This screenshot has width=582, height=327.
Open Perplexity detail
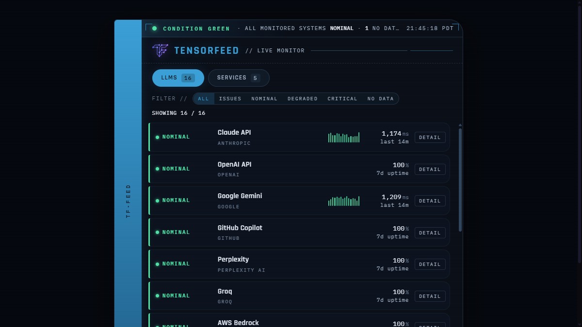430,265
